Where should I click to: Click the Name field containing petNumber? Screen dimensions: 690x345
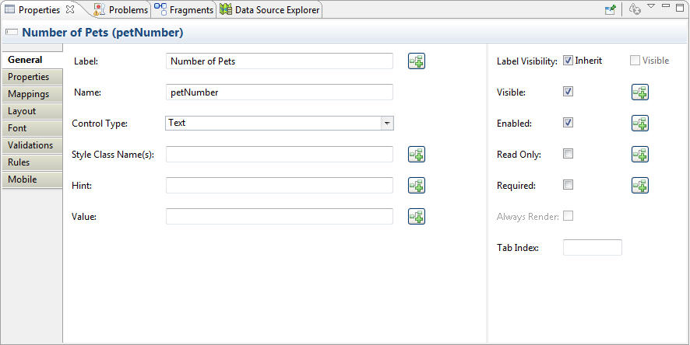tap(279, 92)
